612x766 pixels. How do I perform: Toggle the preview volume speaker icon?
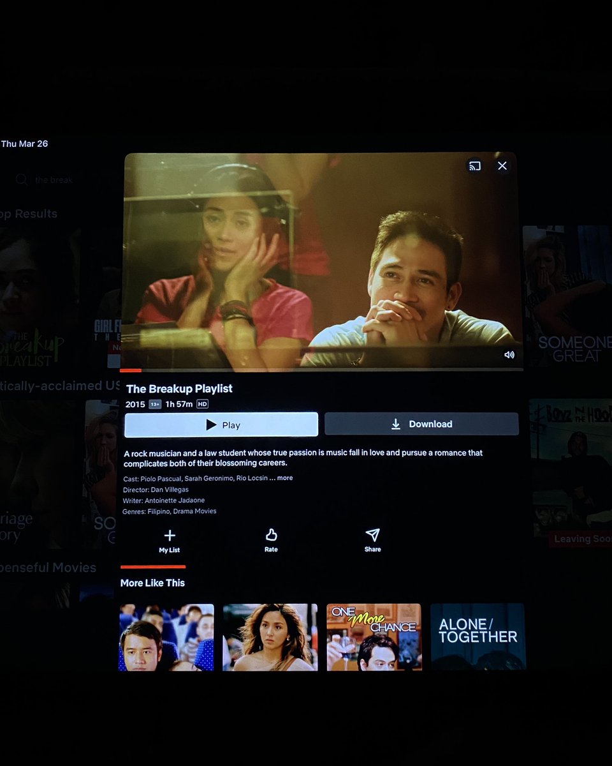509,355
